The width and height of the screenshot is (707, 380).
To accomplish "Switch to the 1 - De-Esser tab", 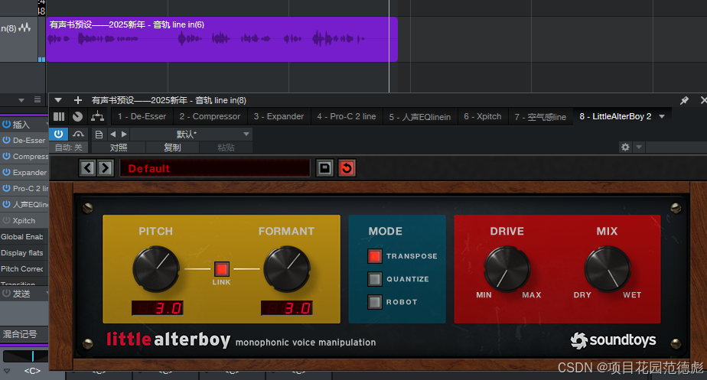I will (142, 116).
